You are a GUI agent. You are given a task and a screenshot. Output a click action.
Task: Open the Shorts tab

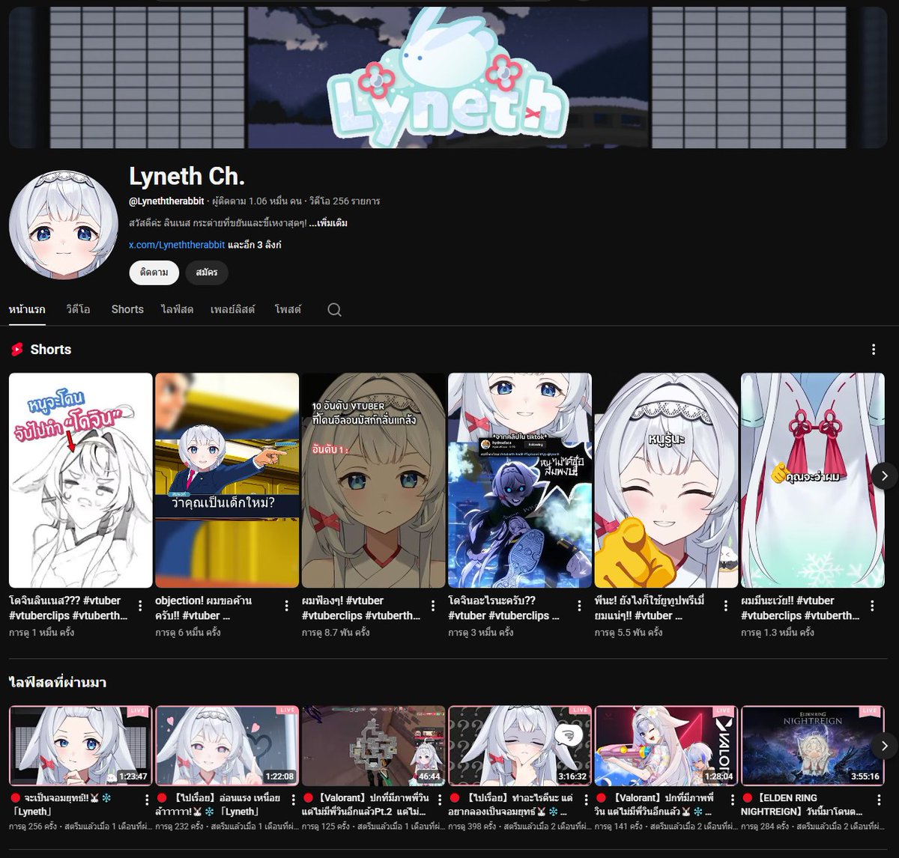click(127, 309)
